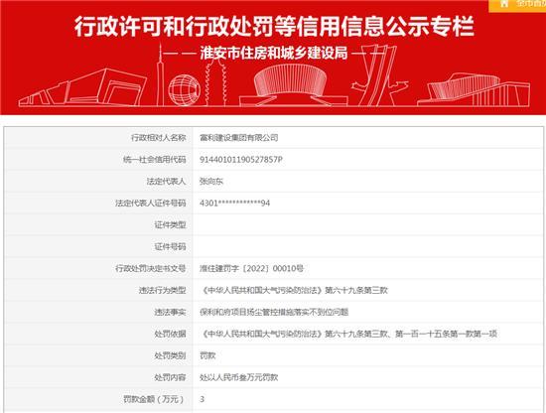Screen dimensions: 546x413
Task: Click the home icon in orange corner button
Action: [x=504, y=4]
